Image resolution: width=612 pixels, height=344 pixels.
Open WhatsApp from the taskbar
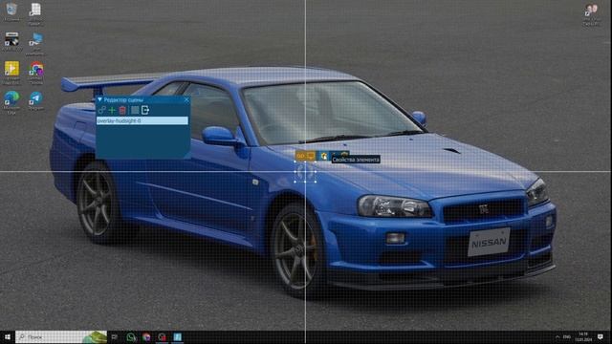131,337
